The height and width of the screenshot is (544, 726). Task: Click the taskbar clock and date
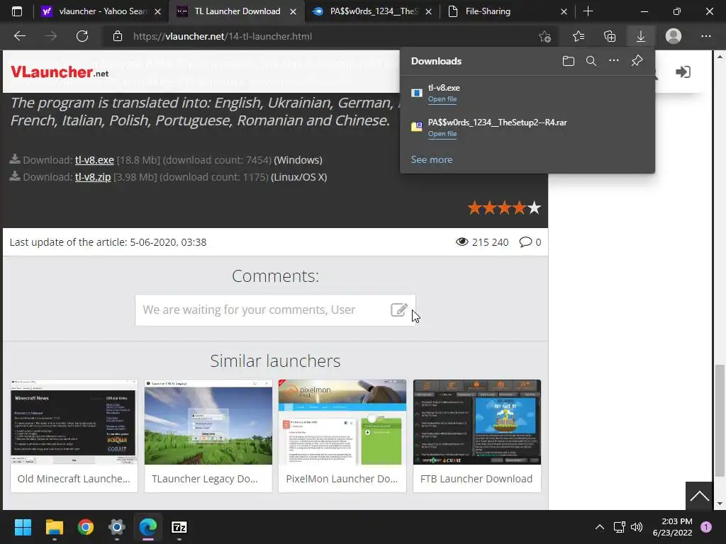click(672, 527)
